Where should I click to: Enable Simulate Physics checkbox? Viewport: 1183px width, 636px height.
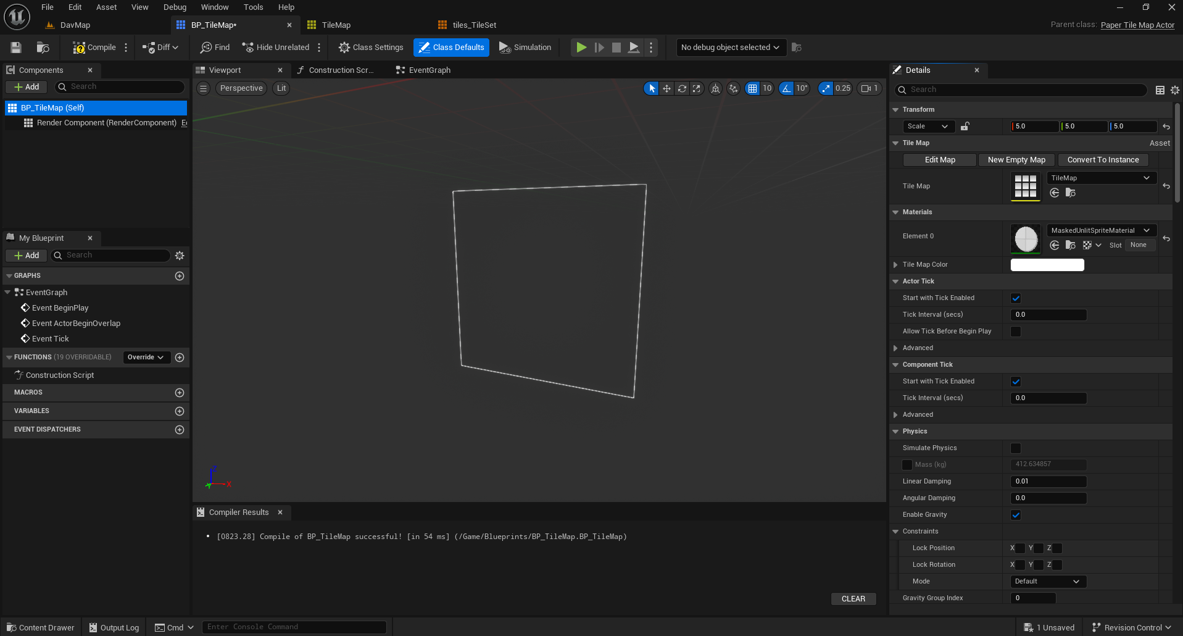1016,448
